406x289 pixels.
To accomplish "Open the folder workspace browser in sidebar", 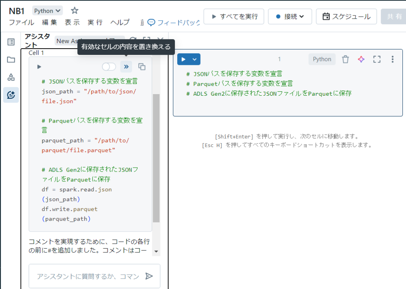I will coord(11,60).
